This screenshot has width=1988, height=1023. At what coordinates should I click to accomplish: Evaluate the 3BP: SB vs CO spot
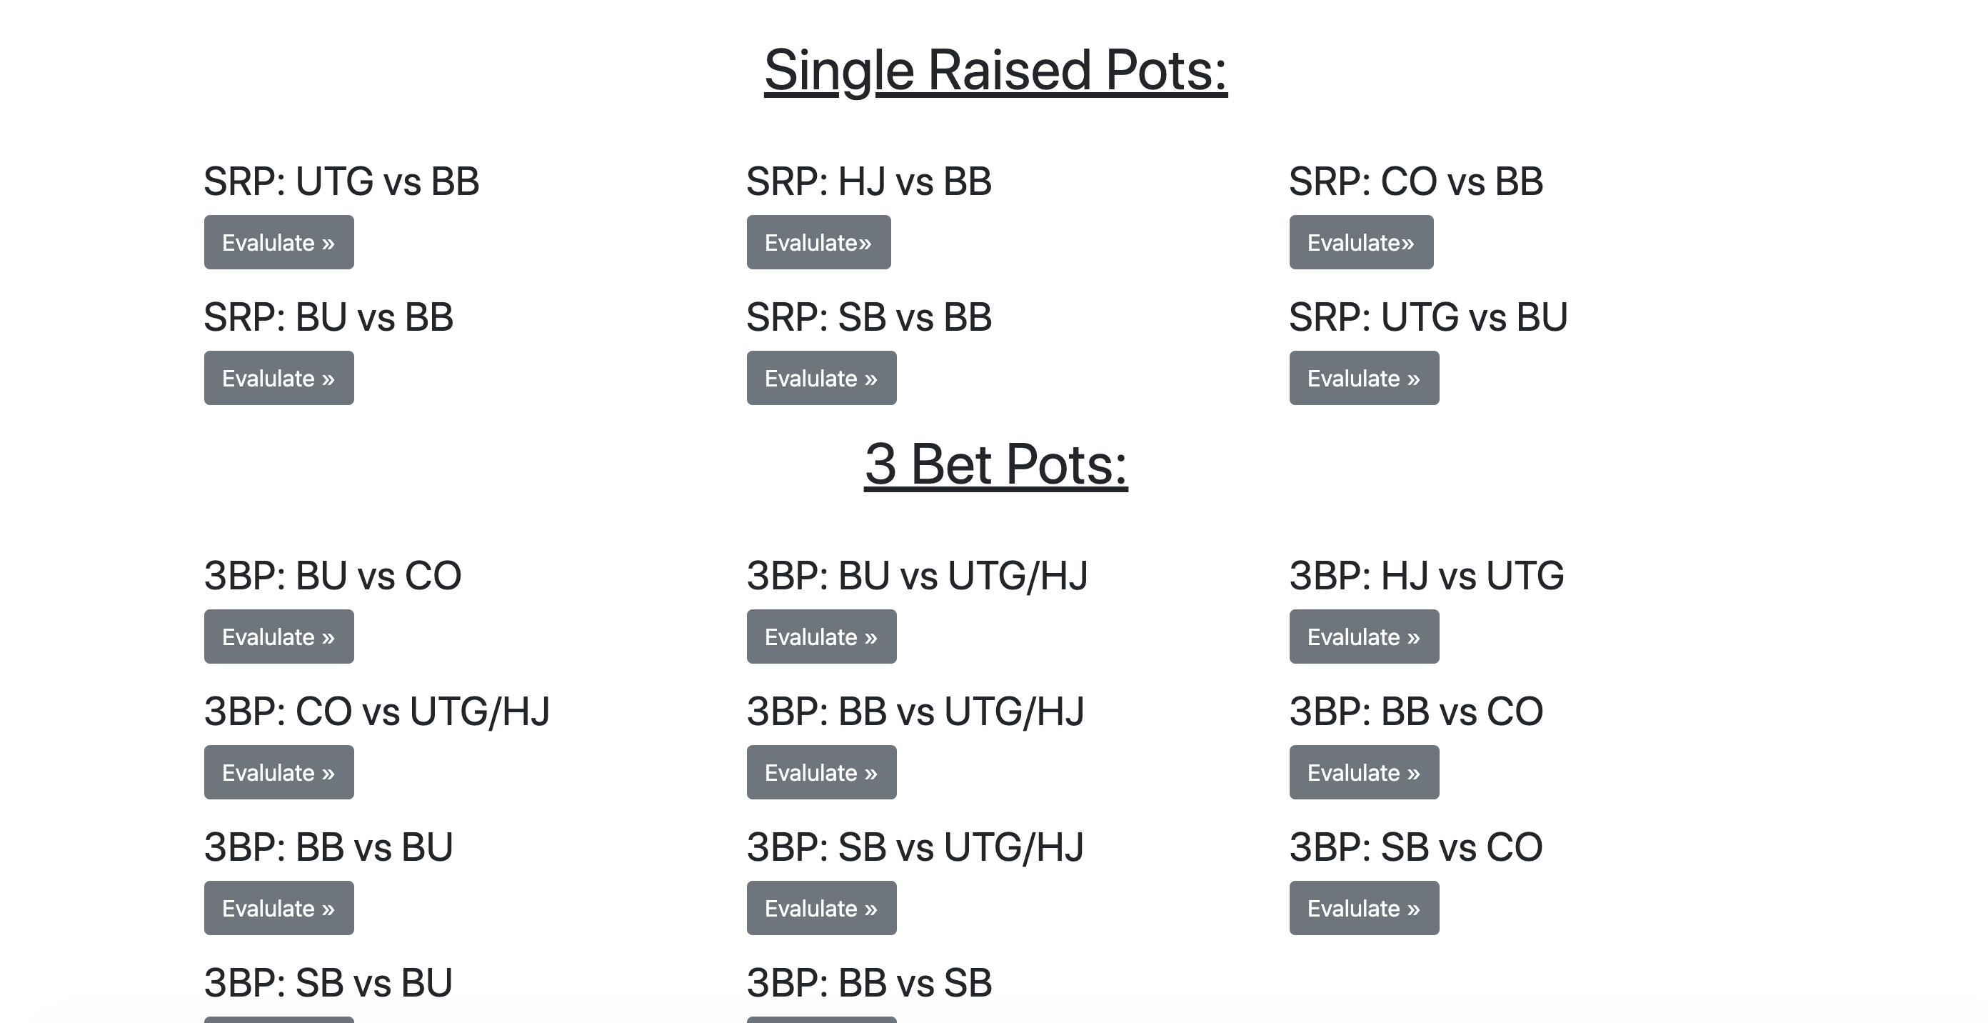click(1364, 908)
